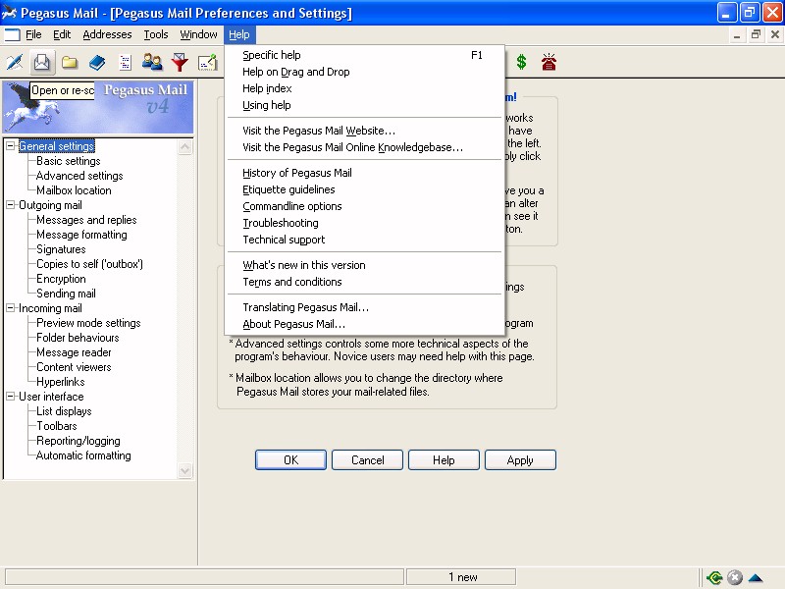
Task: Select Encryption tree item
Action: click(x=61, y=279)
